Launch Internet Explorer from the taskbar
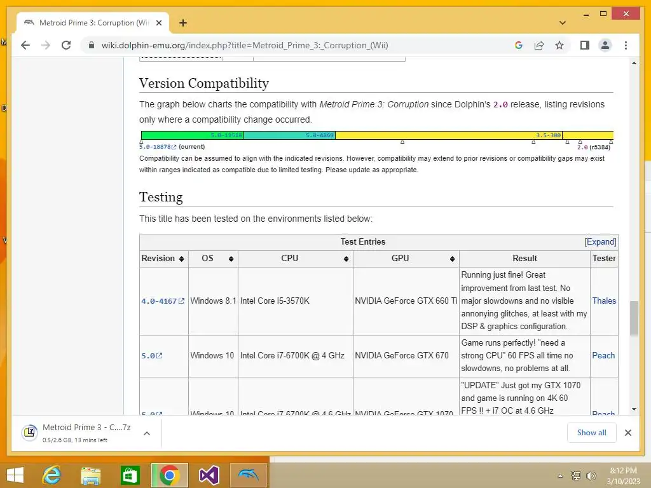 tap(51, 475)
